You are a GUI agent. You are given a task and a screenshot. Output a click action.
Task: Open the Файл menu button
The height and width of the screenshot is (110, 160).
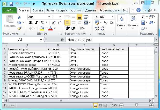(9, 11)
